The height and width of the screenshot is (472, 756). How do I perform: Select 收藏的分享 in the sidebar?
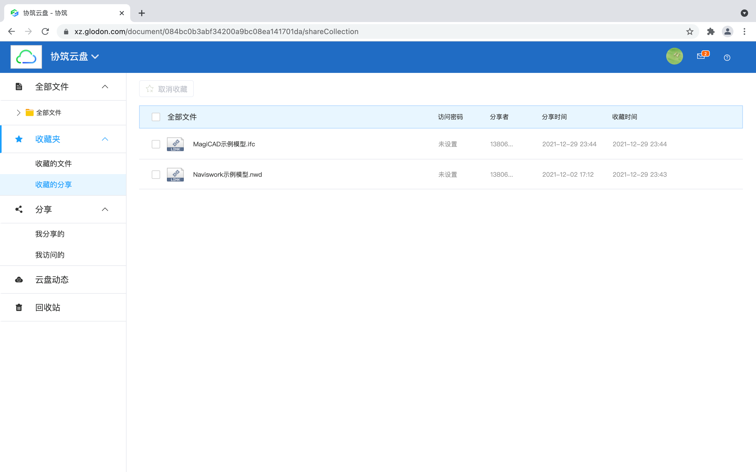click(54, 185)
